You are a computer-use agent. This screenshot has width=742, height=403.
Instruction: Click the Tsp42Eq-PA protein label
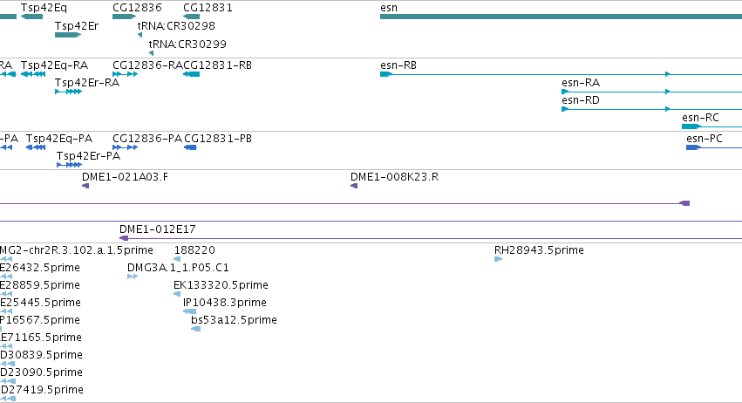59,139
